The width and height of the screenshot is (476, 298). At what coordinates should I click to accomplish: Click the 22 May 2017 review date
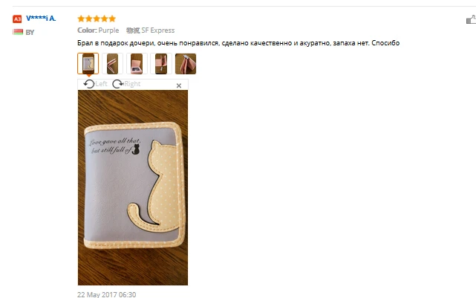coord(106,294)
